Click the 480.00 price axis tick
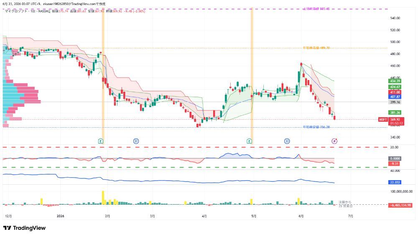418x236 pixels. 395,54
